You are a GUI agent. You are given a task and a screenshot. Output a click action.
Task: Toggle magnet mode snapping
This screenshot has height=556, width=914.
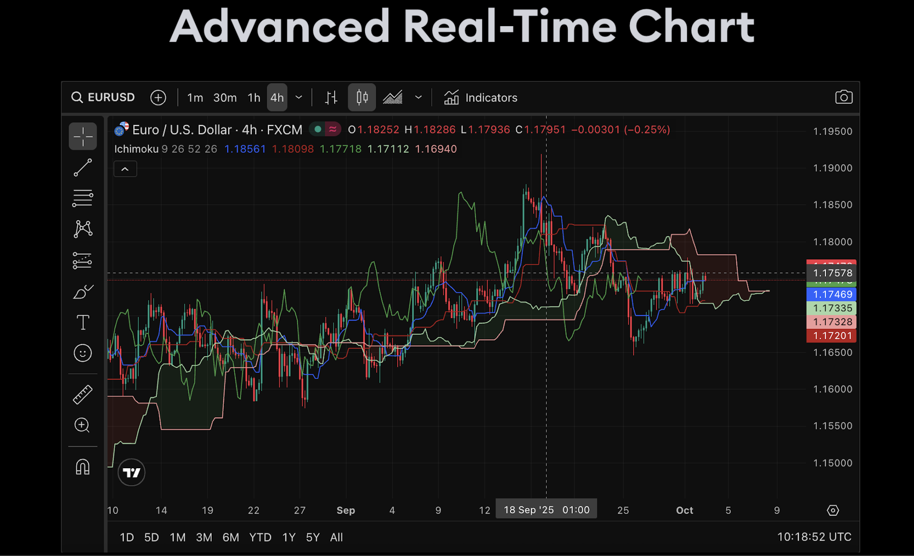click(83, 467)
